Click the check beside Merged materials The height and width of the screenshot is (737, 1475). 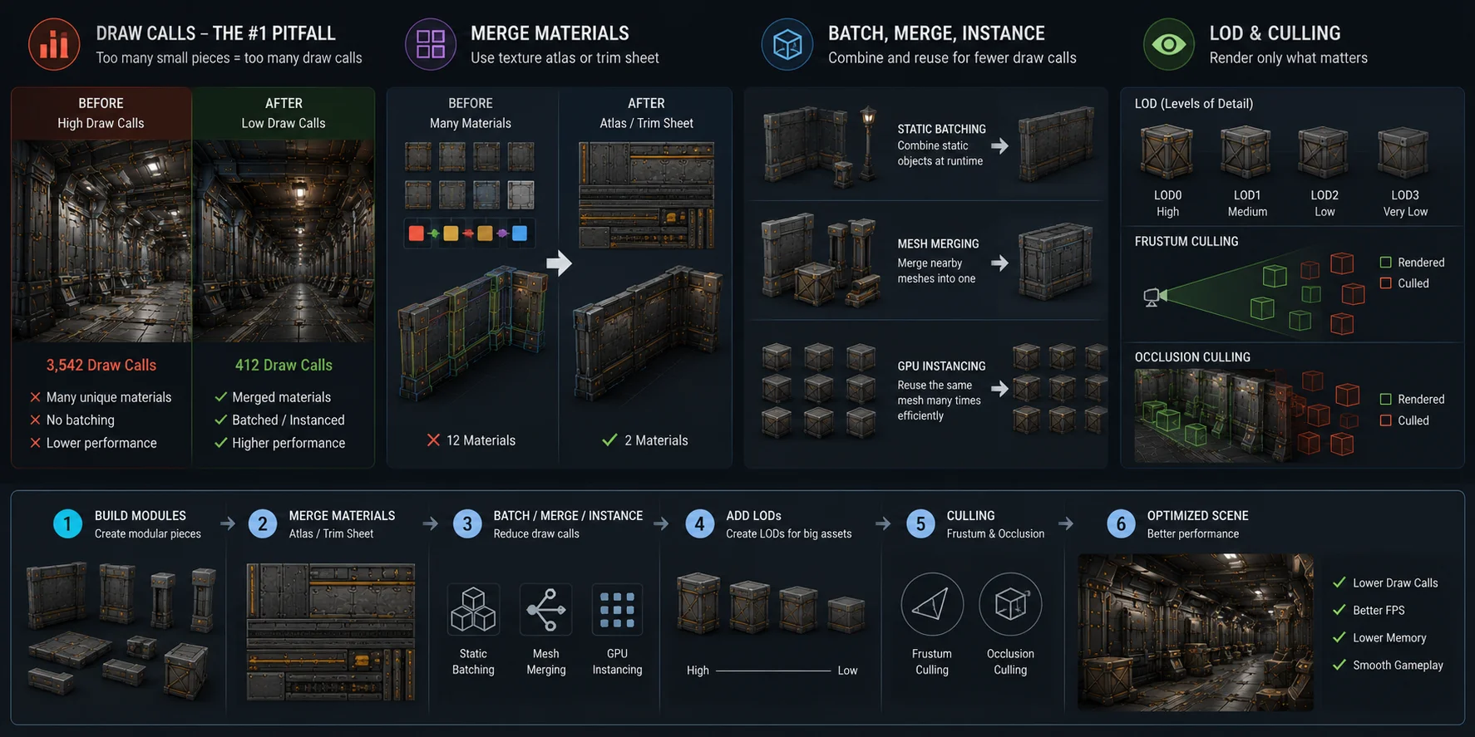click(x=220, y=397)
